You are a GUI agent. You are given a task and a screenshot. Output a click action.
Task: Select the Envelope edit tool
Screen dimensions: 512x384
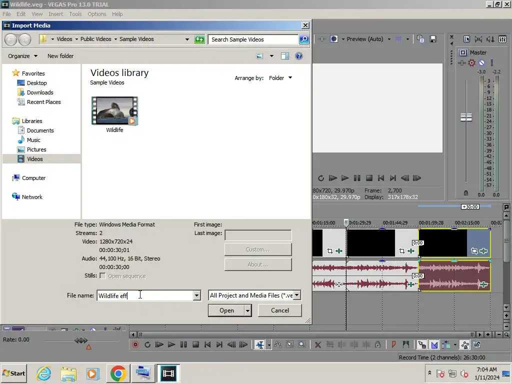click(278, 344)
